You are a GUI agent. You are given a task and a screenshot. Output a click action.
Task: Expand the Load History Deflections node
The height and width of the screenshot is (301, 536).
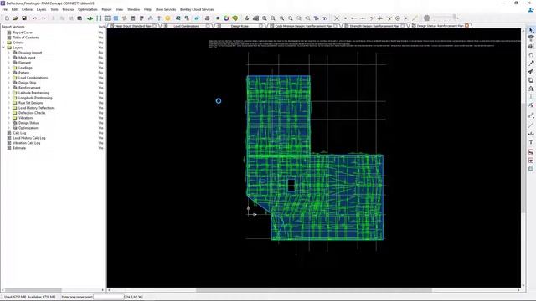click(9, 108)
